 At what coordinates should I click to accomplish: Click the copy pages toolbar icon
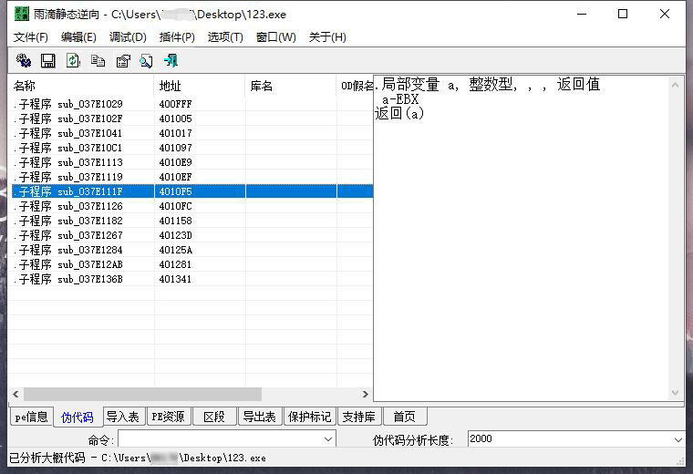[98, 61]
